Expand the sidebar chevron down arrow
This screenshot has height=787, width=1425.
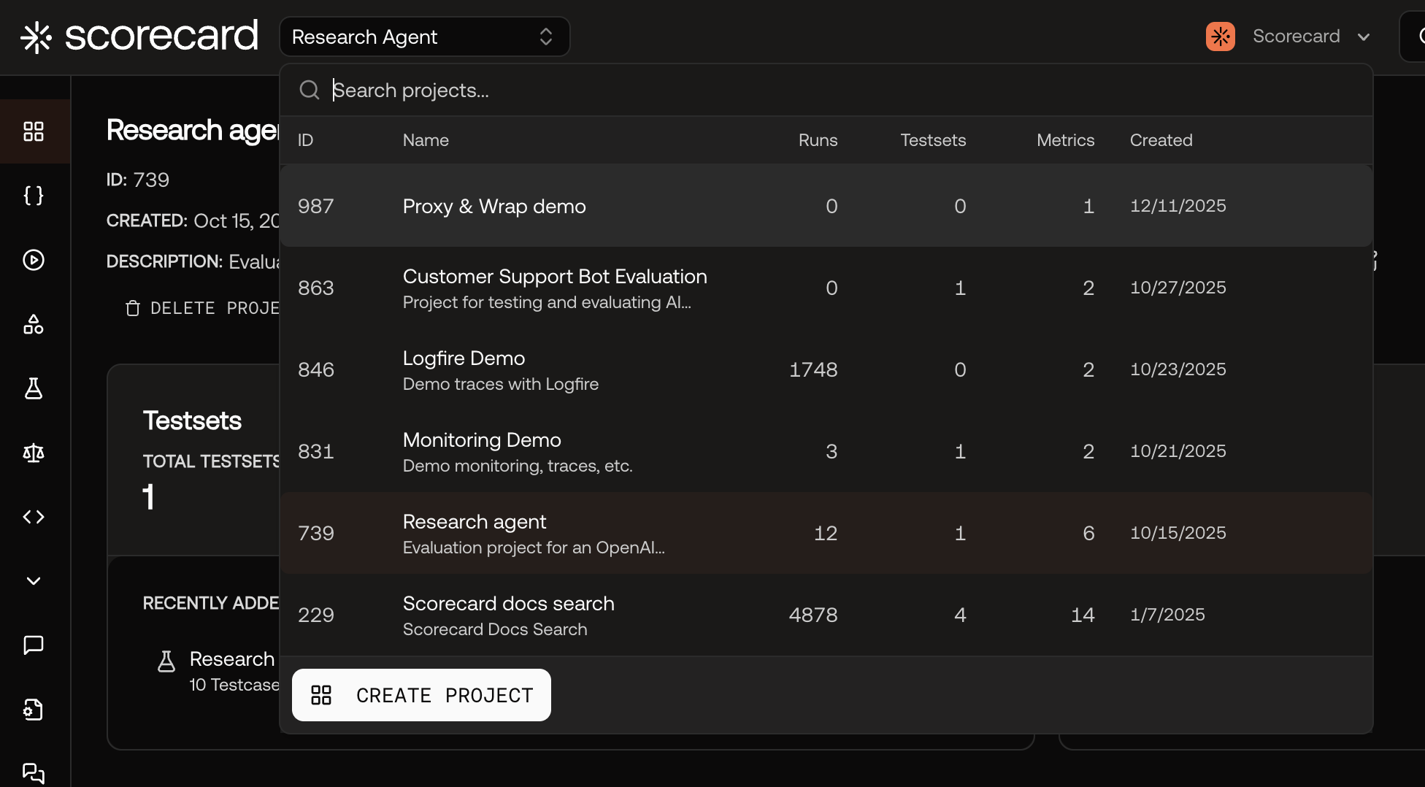34,581
